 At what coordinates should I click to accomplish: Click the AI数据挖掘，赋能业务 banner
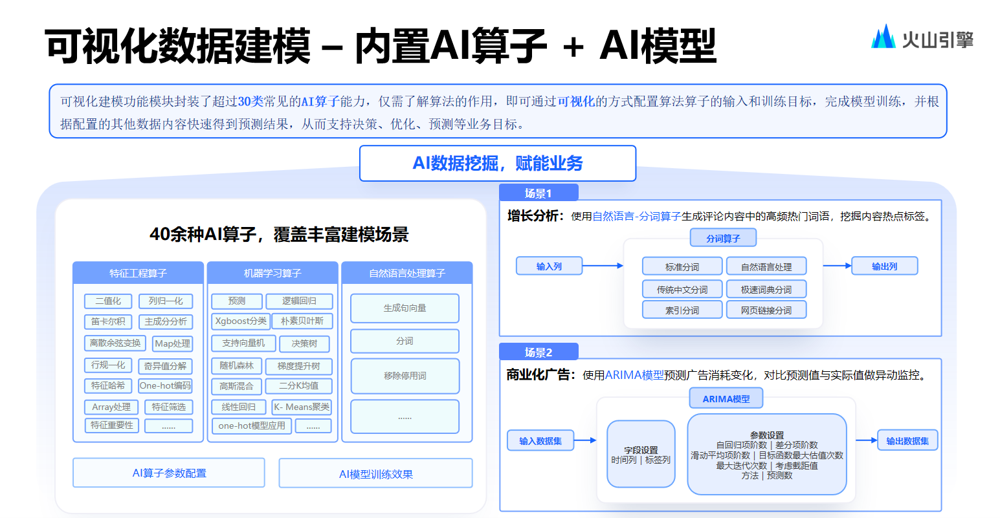(498, 163)
